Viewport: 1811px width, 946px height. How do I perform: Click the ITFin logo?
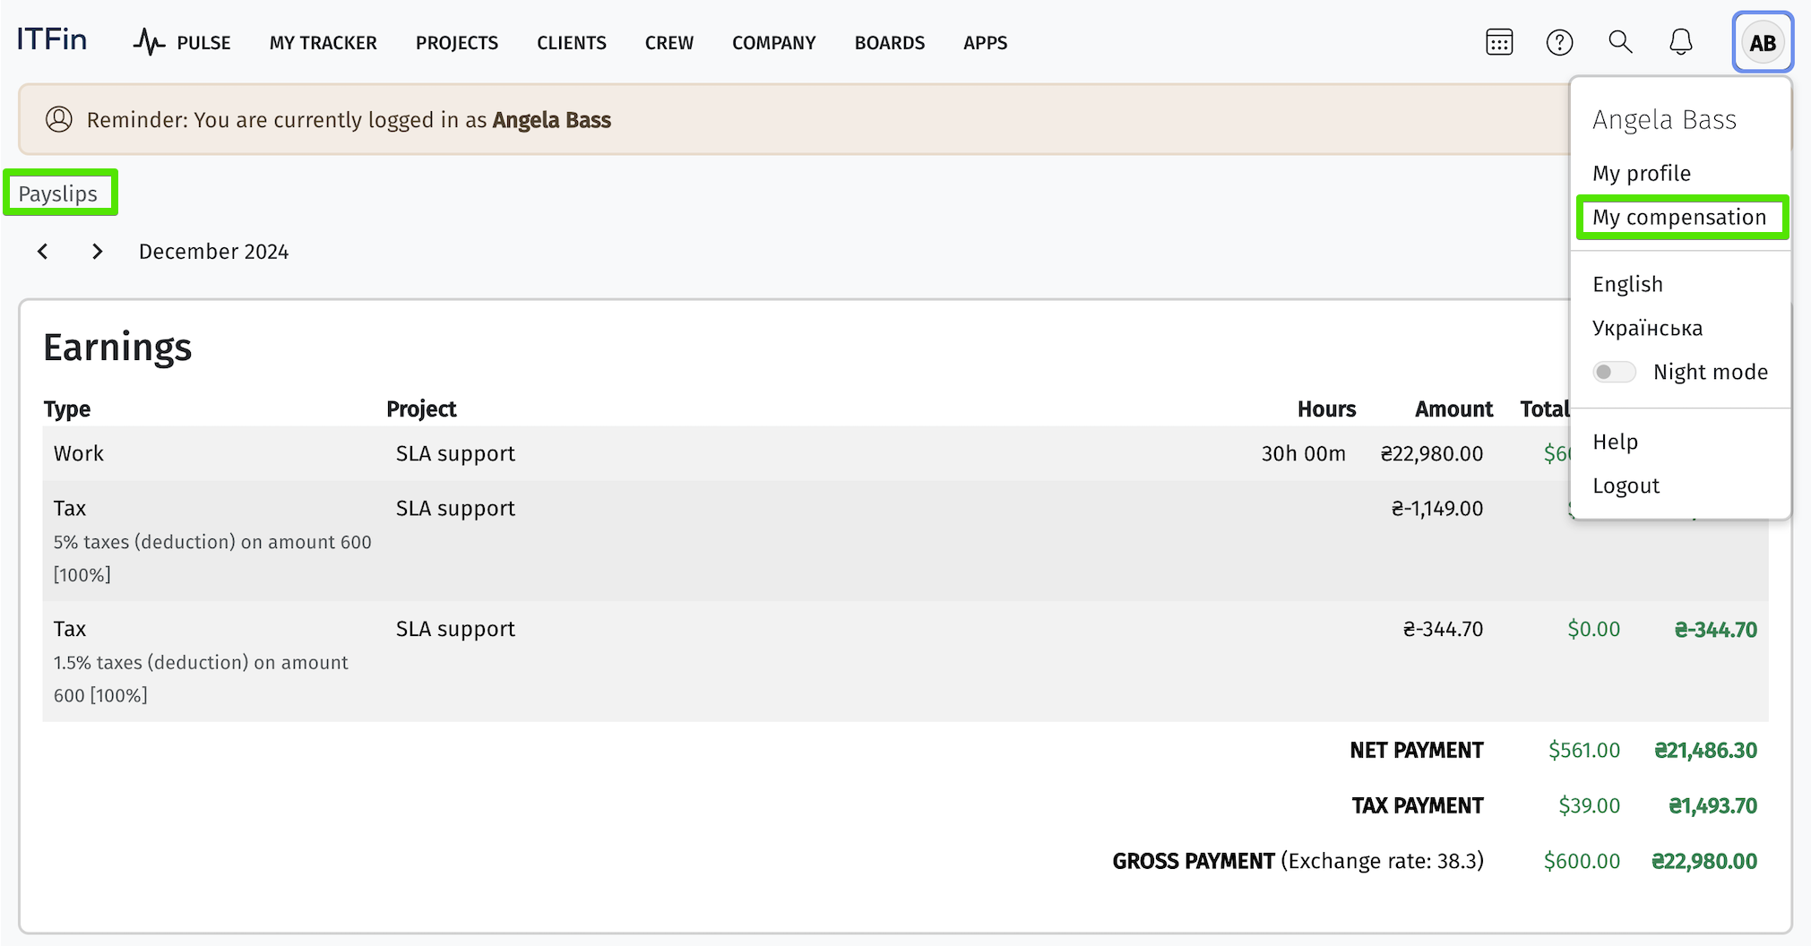(x=52, y=40)
